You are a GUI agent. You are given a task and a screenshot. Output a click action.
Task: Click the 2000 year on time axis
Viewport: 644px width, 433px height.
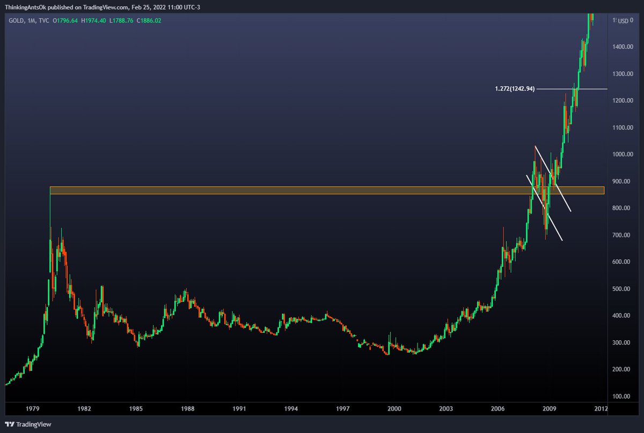pyautogui.click(x=394, y=408)
